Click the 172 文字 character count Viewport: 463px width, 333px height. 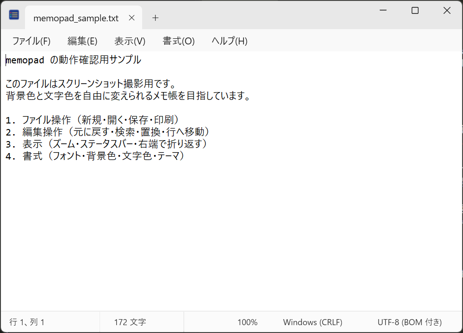coord(130,322)
